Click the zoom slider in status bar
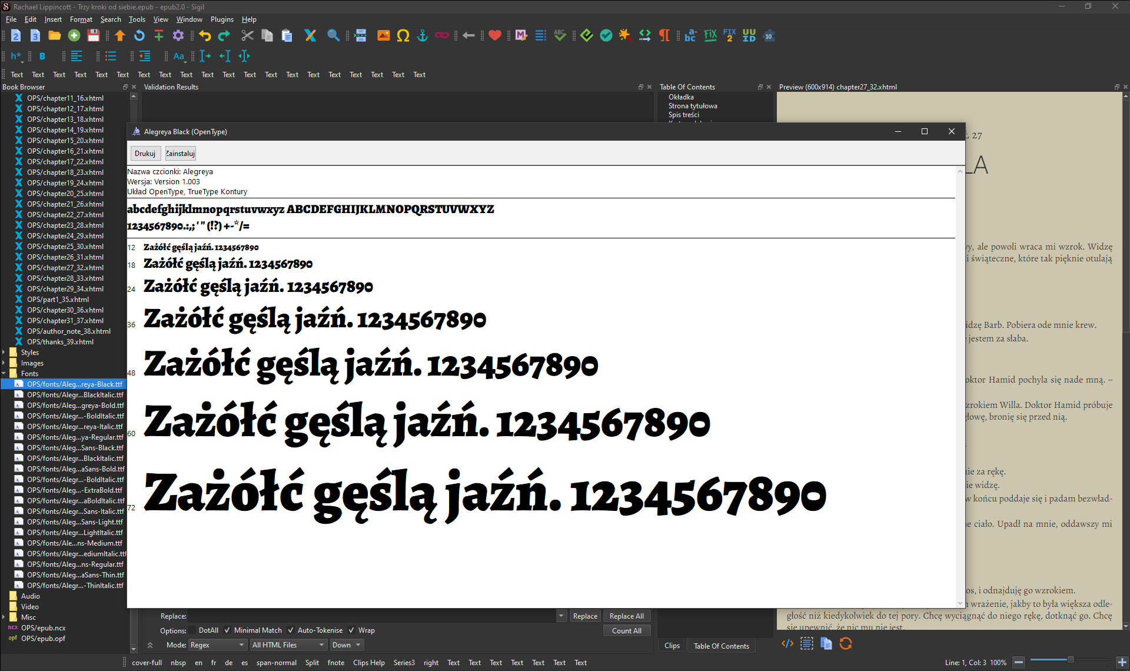 (x=1070, y=660)
